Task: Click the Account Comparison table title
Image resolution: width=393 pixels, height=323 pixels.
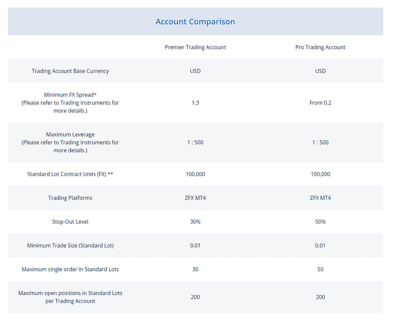Action: [x=195, y=22]
